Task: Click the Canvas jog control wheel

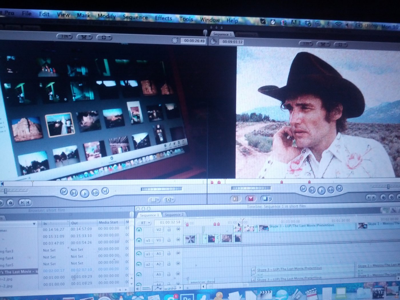Action: click(x=251, y=188)
